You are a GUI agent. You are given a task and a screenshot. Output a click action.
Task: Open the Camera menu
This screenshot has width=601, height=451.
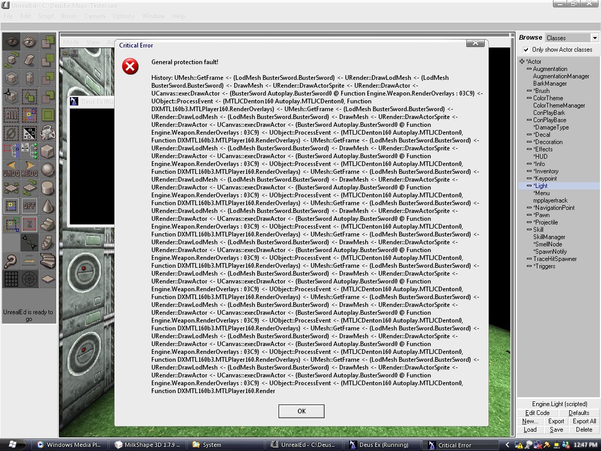(x=94, y=16)
